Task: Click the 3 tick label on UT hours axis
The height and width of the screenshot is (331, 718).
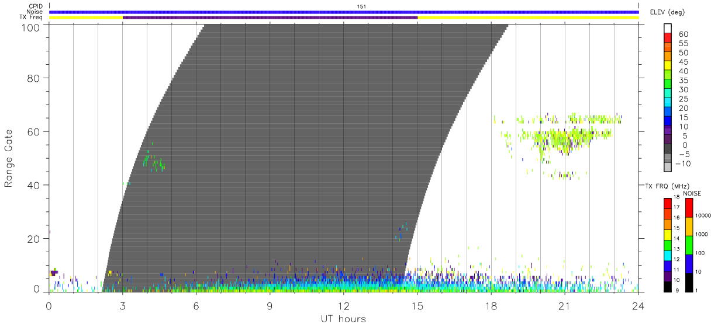Action: pyautogui.click(x=123, y=305)
